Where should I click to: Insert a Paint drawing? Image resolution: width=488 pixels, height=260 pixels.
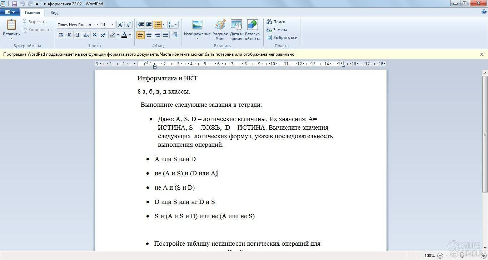pos(220,30)
